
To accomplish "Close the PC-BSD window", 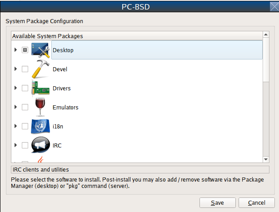I will point(274,7).
